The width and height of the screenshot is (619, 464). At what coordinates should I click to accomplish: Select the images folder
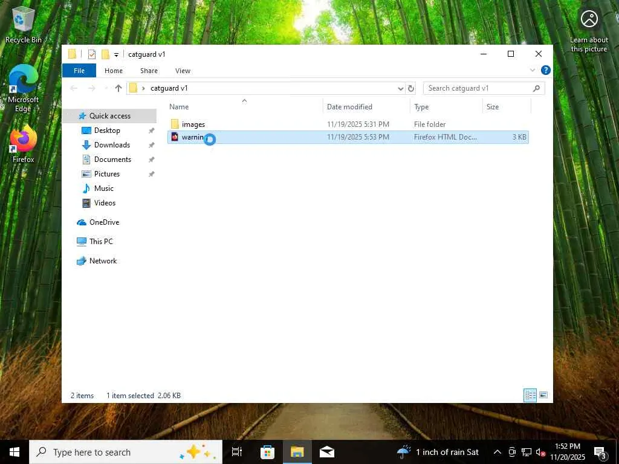(x=193, y=124)
